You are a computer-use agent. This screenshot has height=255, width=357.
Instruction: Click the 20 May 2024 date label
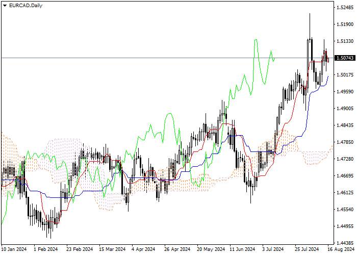tap(210, 249)
